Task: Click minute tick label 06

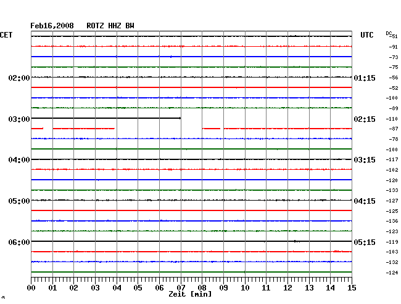Action: point(159,287)
